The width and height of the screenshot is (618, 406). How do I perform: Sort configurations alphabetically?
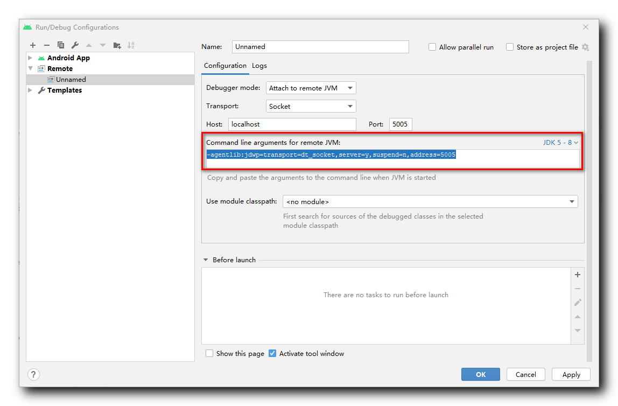coord(131,45)
